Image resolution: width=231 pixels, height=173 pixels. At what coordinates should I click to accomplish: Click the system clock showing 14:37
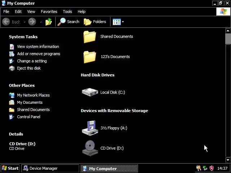[x=222, y=168]
